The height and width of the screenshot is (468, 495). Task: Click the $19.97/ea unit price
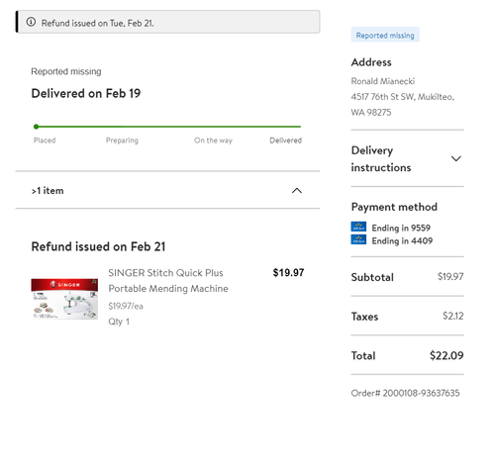126,306
